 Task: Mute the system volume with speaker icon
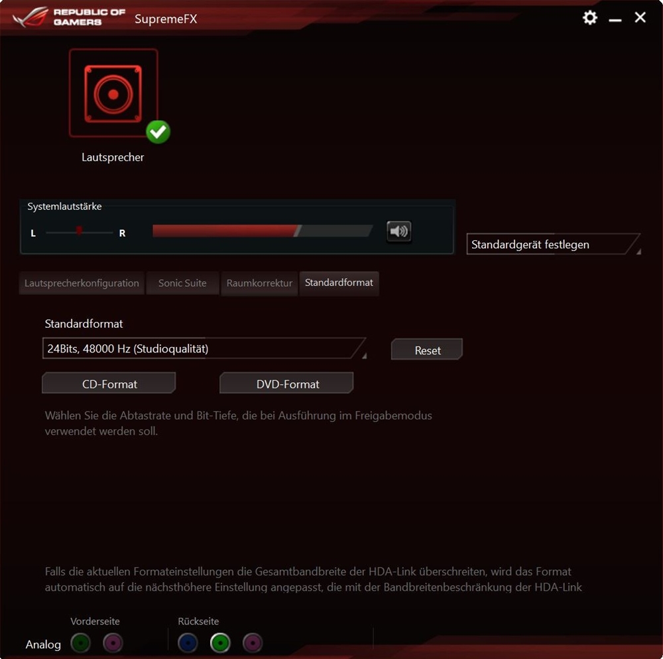click(x=398, y=231)
